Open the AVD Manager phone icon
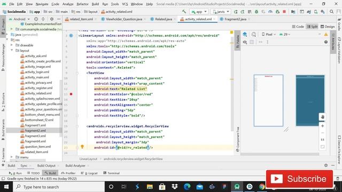Image resolution: width=342 pixels, height=192 pixels. (x=316, y=12)
